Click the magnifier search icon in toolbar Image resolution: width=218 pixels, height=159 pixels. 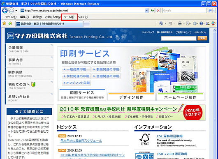pyautogui.click(x=210, y=11)
